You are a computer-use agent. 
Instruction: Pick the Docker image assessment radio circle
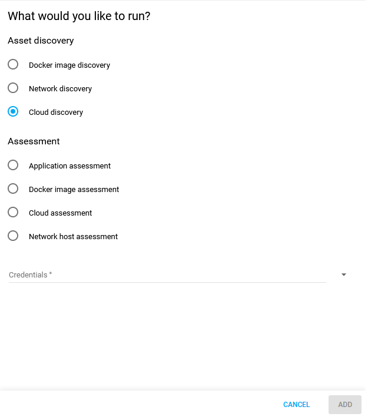(13, 188)
